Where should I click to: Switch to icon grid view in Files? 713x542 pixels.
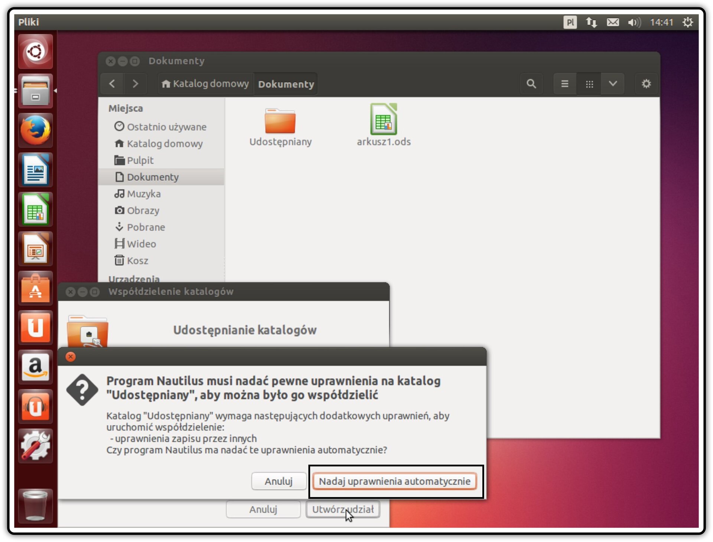click(589, 84)
